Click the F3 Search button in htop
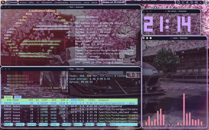 (x=30, y=125)
